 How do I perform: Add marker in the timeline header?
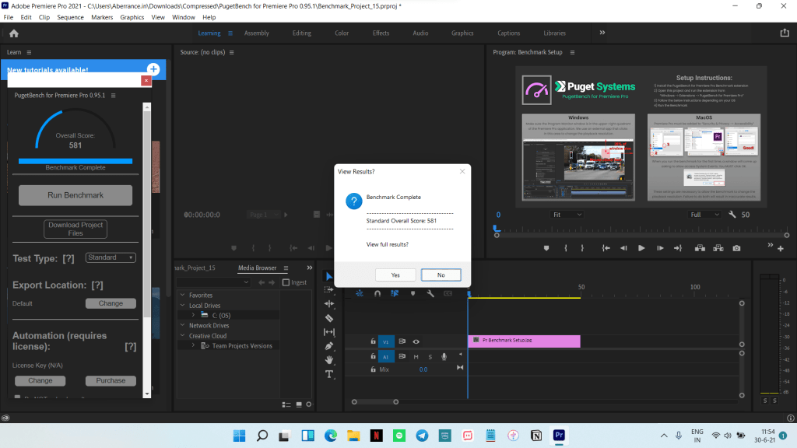(x=413, y=293)
